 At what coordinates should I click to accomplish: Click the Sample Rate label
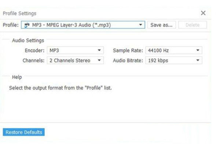128,50
